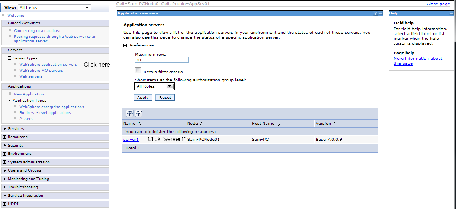Click the Sam-PC host name cell

pos(282,139)
